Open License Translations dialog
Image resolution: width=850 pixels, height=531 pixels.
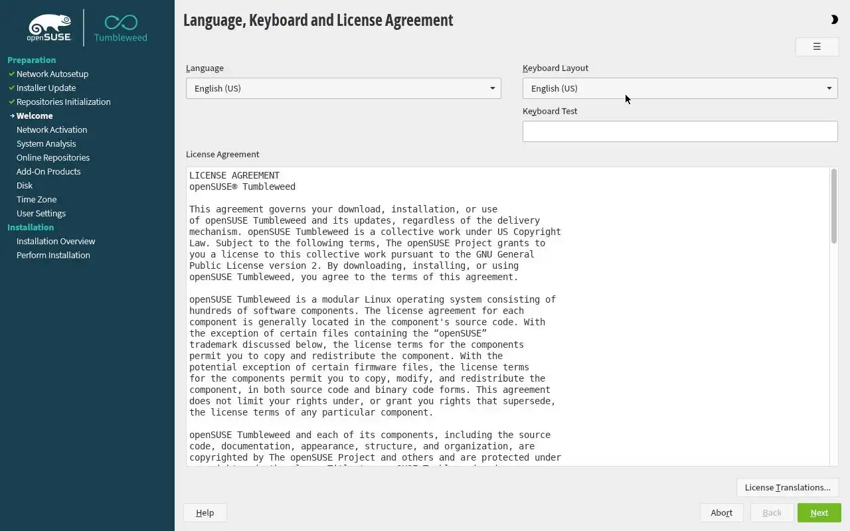pyautogui.click(x=788, y=487)
